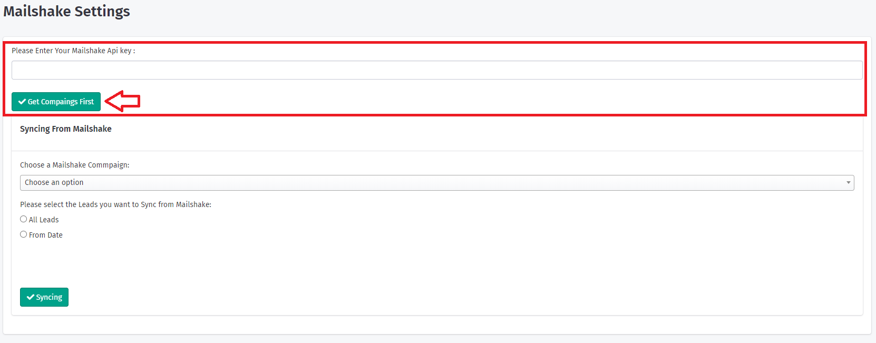
Task: Click the Mailshake API key input field
Action: 436,70
